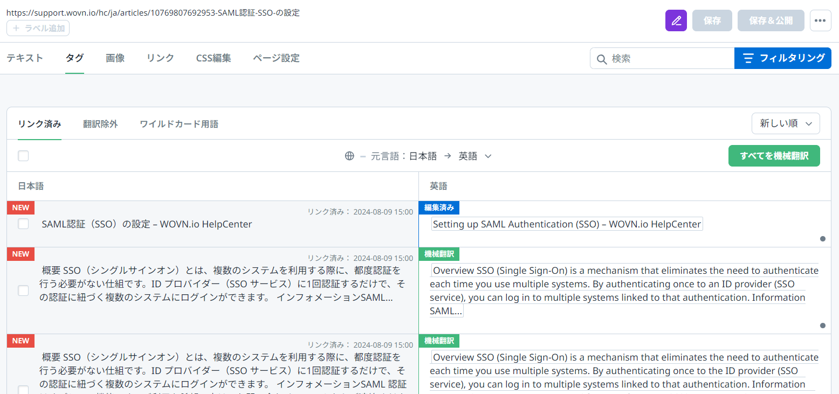Focus the 検索 search field

(x=662, y=58)
